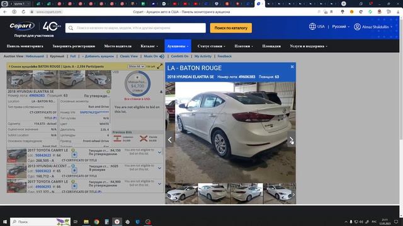Image resolution: width=403 pixels, height=226 pixels.
Task: Click the Поиск по каталогу button
Action: pyautogui.click(x=231, y=28)
